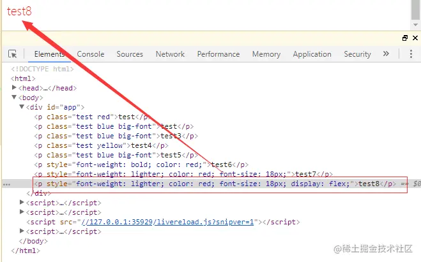Collapse the body element node
This screenshot has width=421, height=262.
pos(15,98)
